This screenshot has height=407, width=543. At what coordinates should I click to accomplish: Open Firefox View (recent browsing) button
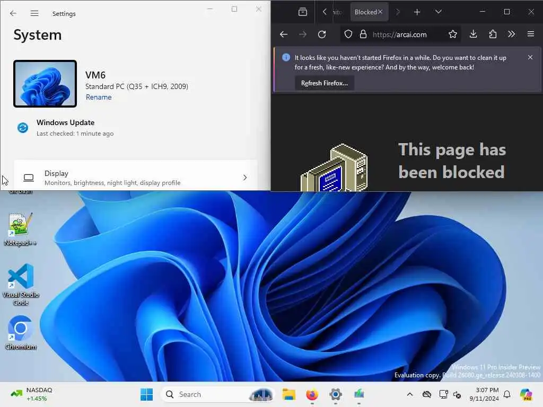[303, 12]
